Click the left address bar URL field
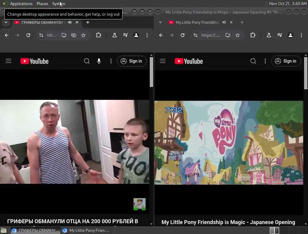Image resolution: width=308 pixels, height=234 pixels. [x=52, y=35]
